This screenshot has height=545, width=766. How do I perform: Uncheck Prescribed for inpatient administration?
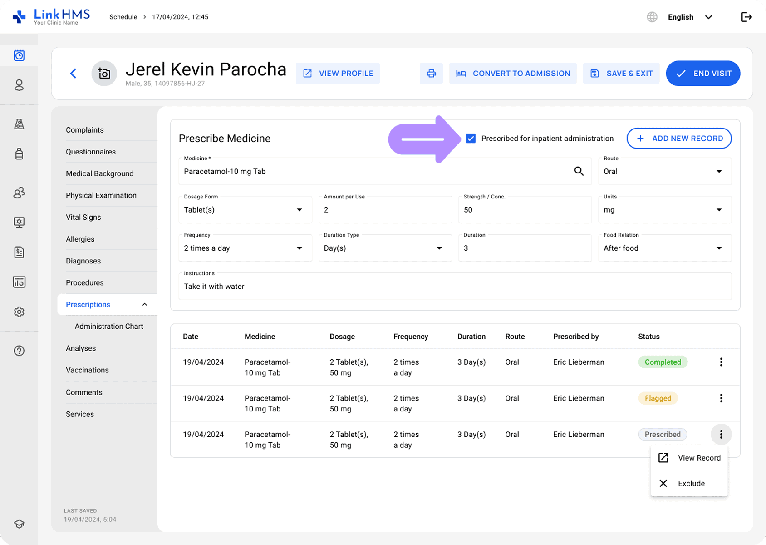click(471, 139)
